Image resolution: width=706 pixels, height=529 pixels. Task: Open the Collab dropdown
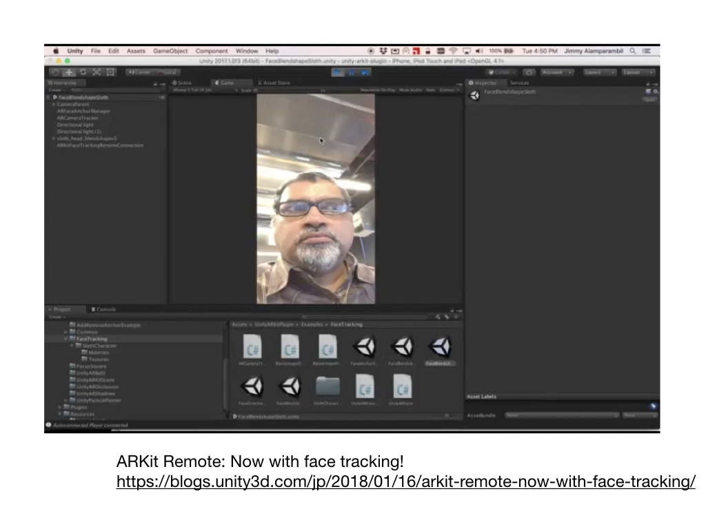(x=502, y=72)
